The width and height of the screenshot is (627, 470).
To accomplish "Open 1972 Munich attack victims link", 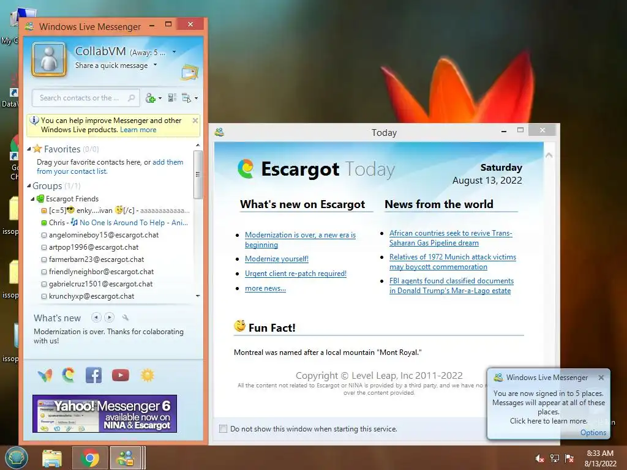I will pyautogui.click(x=452, y=262).
